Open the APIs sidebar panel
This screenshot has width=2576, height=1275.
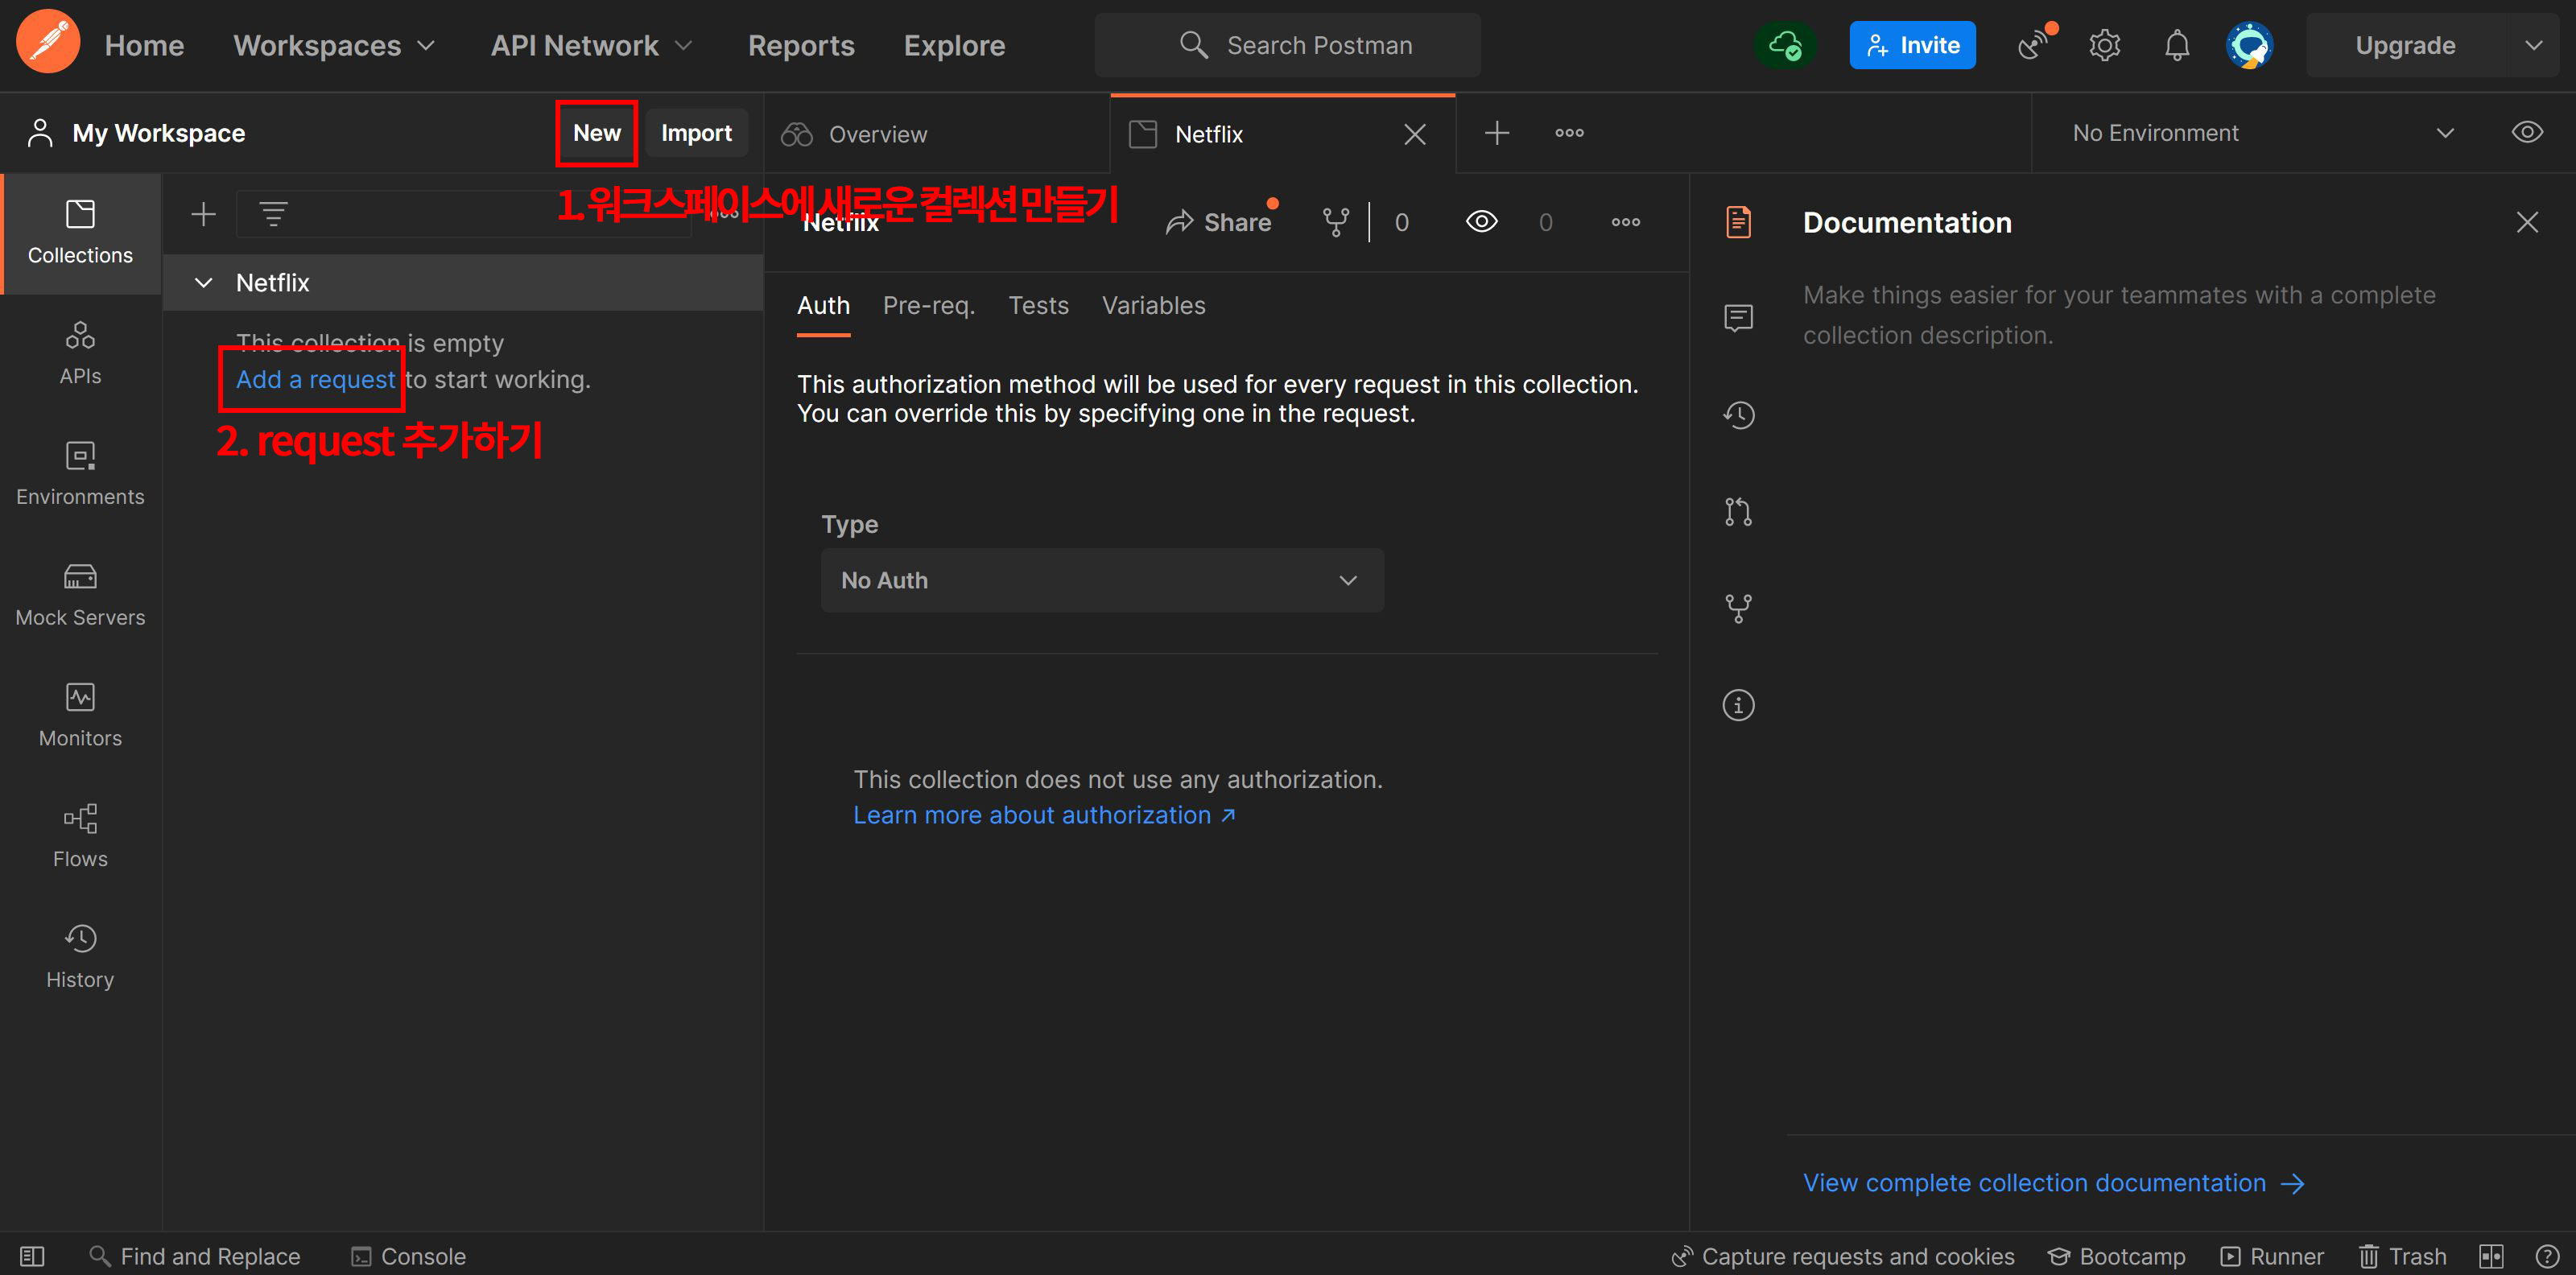click(x=80, y=353)
